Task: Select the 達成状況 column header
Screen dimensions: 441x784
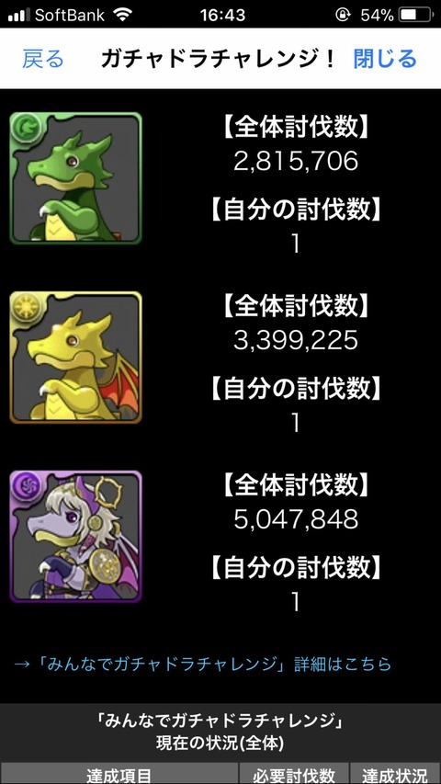Action: click(395, 774)
